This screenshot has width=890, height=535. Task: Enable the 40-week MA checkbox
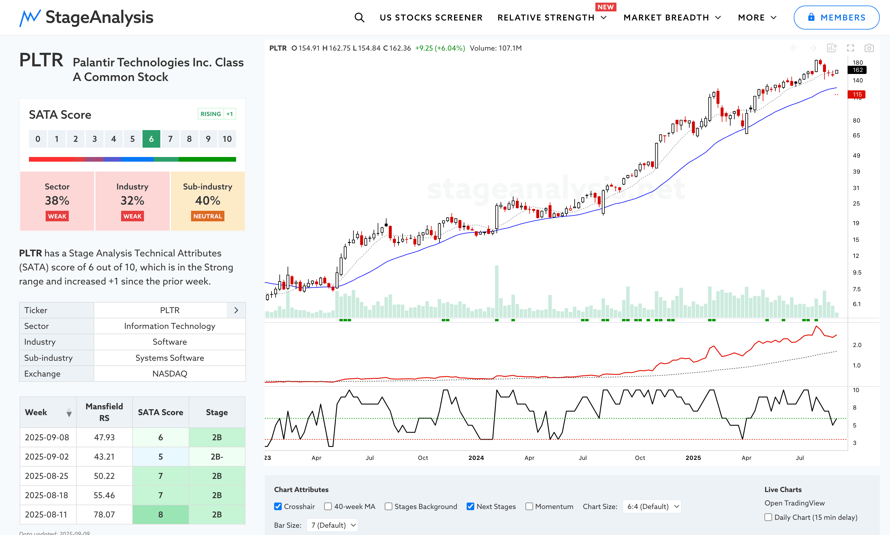pos(328,506)
